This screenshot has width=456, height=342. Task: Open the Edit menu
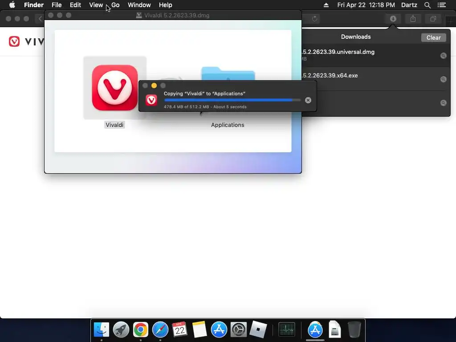[x=75, y=5]
